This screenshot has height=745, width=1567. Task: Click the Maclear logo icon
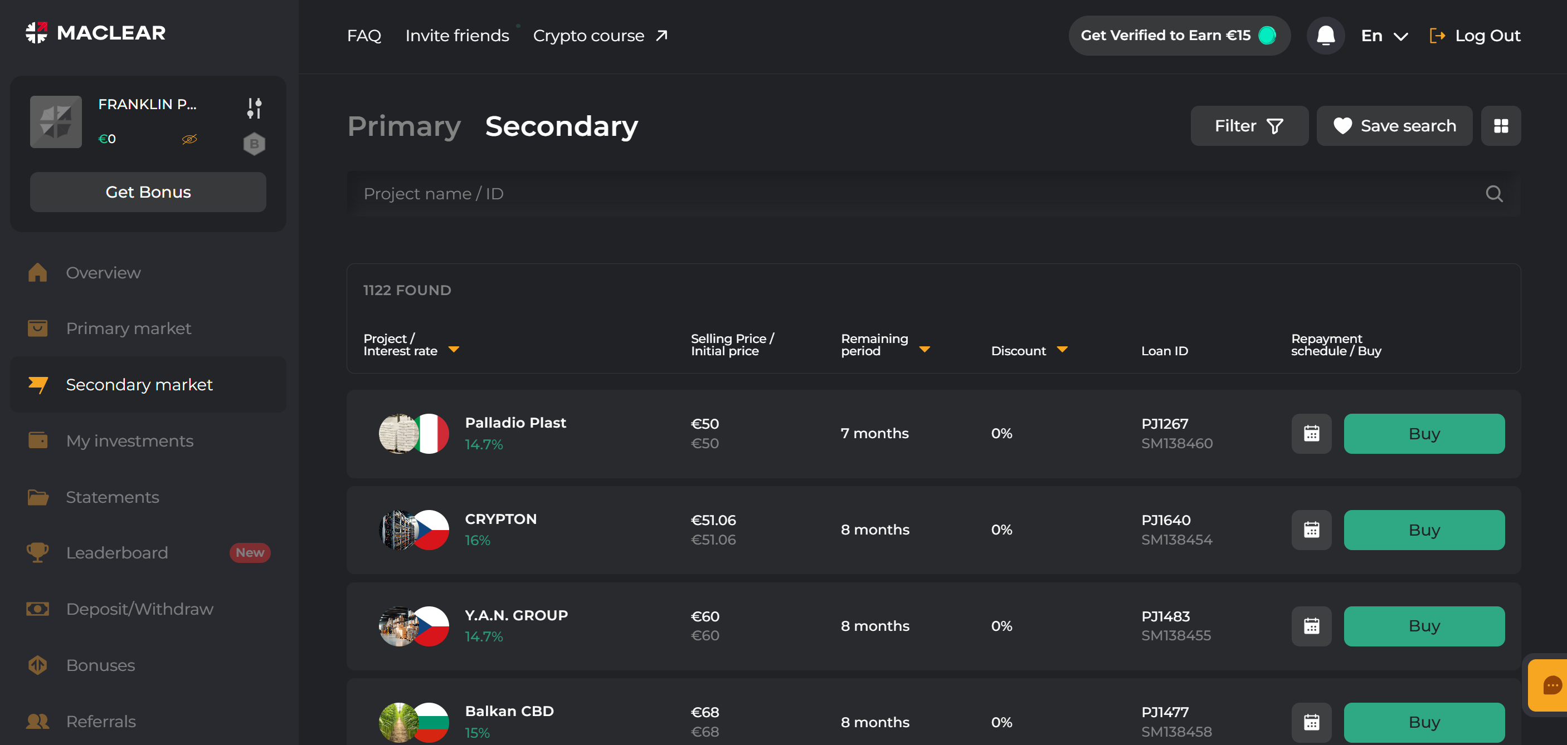point(36,33)
